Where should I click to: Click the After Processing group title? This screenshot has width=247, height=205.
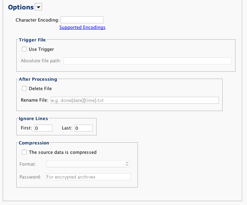click(x=38, y=79)
